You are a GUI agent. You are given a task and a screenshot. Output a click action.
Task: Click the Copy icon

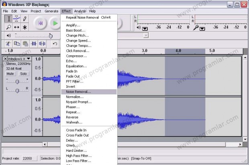(17, 44)
